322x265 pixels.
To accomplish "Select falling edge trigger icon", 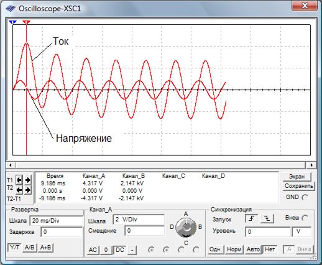I will pyautogui.click(x=267, y=218).
